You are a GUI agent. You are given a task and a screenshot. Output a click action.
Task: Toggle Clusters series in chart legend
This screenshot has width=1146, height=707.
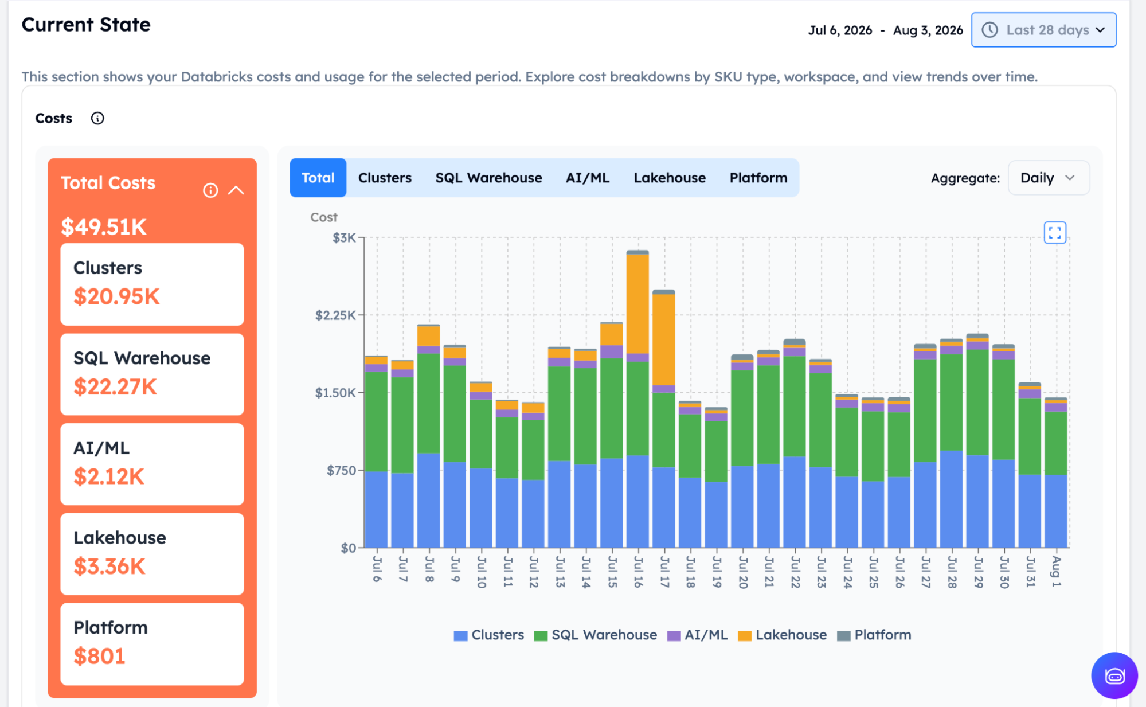pos(488,635)
